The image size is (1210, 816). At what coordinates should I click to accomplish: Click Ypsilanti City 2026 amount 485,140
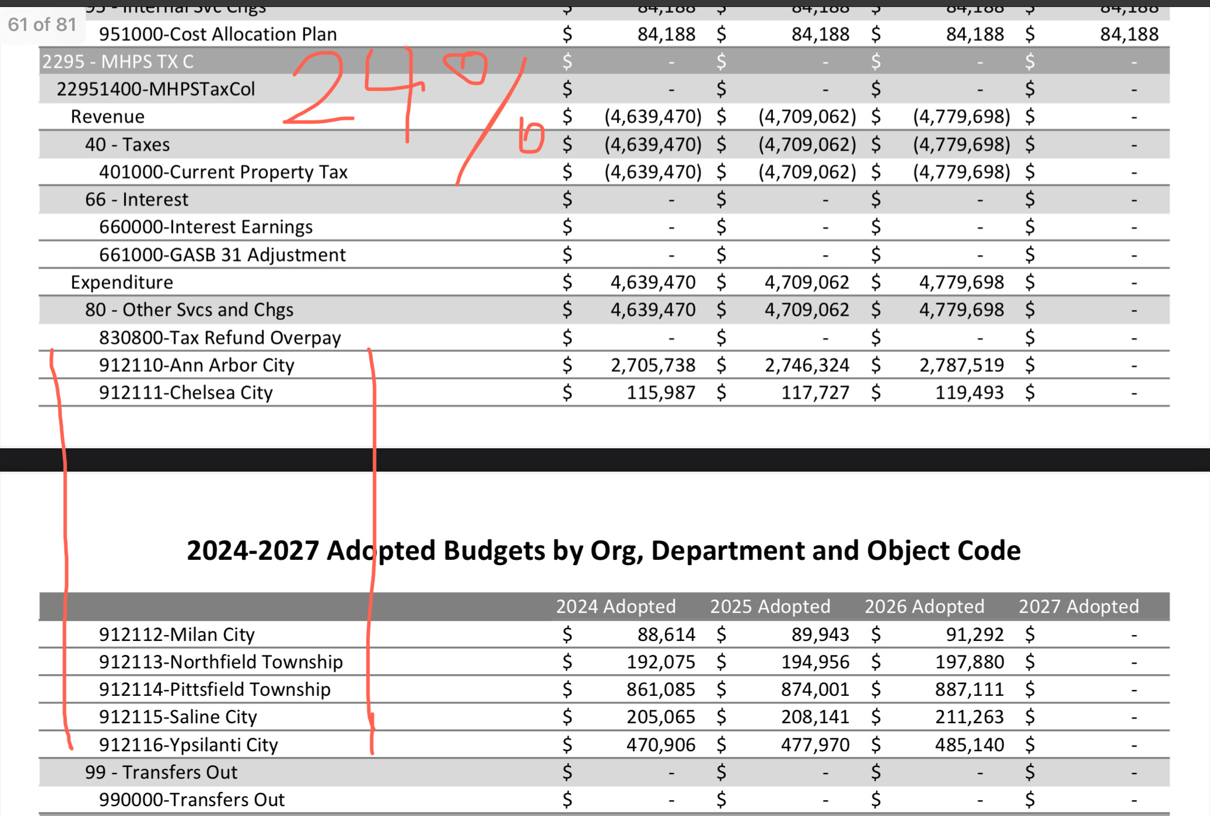pyautogui.click(x=969, y=745)
